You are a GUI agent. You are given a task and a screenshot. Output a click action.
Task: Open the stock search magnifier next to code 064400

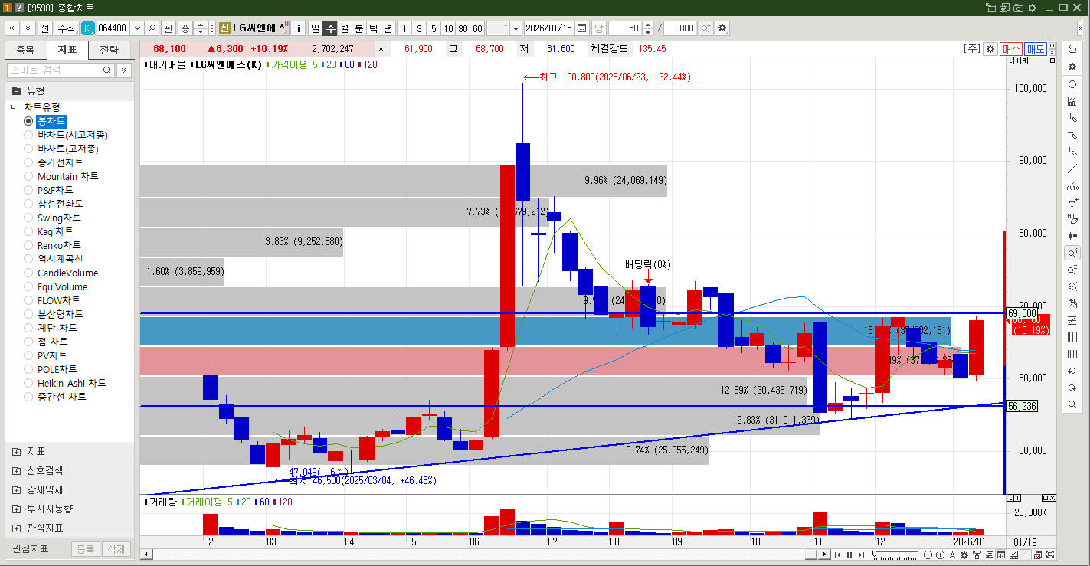click(x=152, y=28)
